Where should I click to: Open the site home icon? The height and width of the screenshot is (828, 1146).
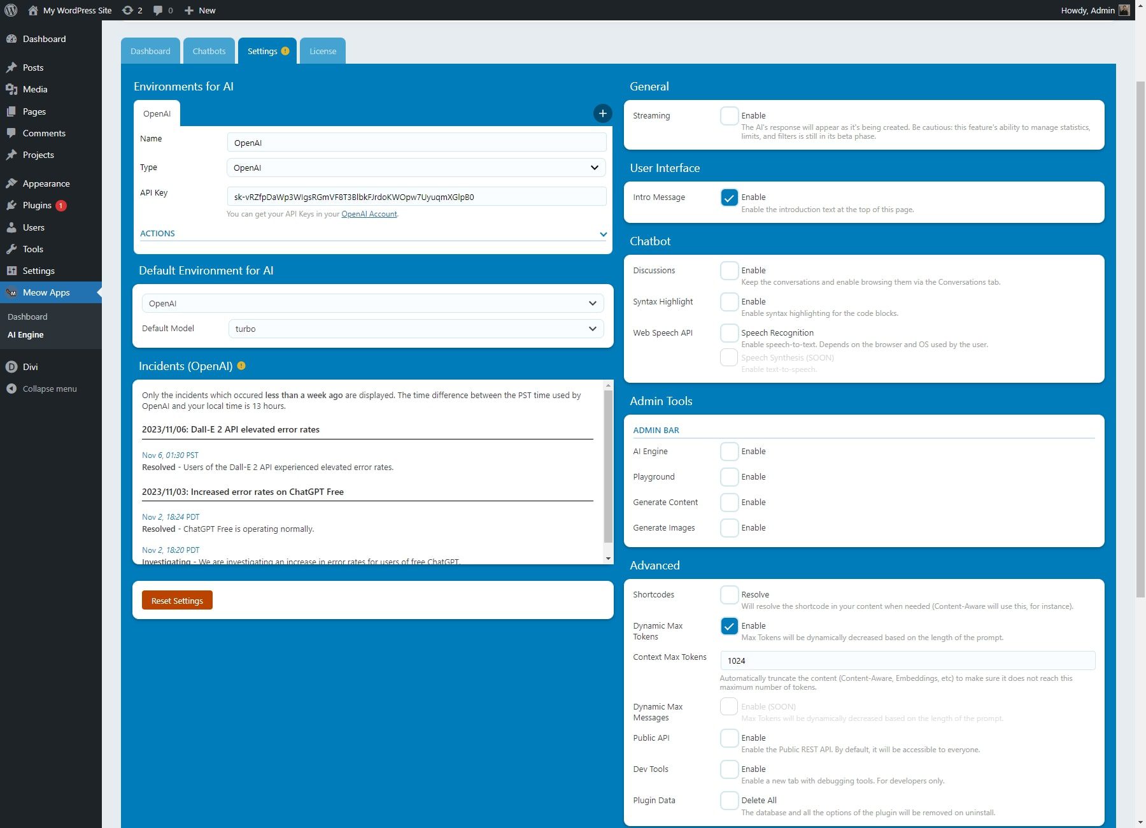(33, 10)
